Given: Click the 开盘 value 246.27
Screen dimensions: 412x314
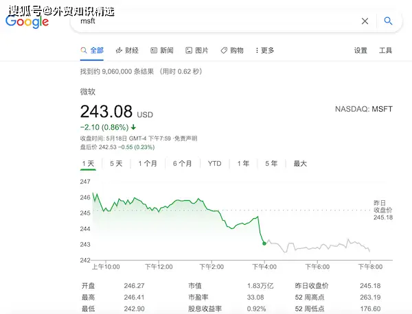Looking at the screenshot, I should pos(135,286).
